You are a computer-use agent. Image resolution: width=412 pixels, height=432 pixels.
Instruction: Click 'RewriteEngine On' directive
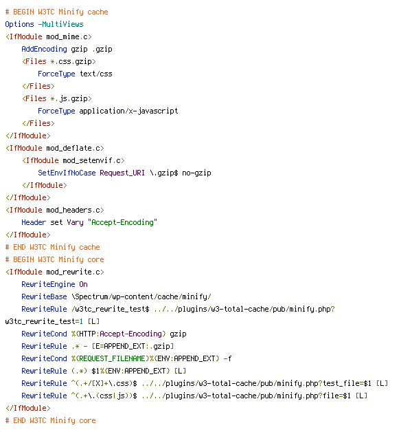tap(54, 284)
